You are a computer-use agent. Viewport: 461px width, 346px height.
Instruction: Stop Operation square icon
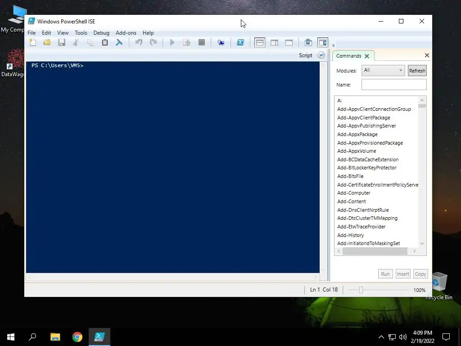point(201,42)
